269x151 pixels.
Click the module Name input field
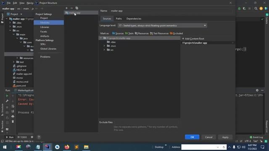tap(171, 11)
